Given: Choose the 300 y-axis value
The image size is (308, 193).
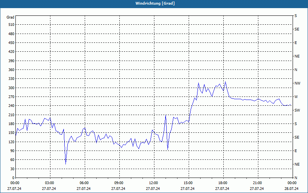Looking at the screenshot, I should click(x=11, y=88).
